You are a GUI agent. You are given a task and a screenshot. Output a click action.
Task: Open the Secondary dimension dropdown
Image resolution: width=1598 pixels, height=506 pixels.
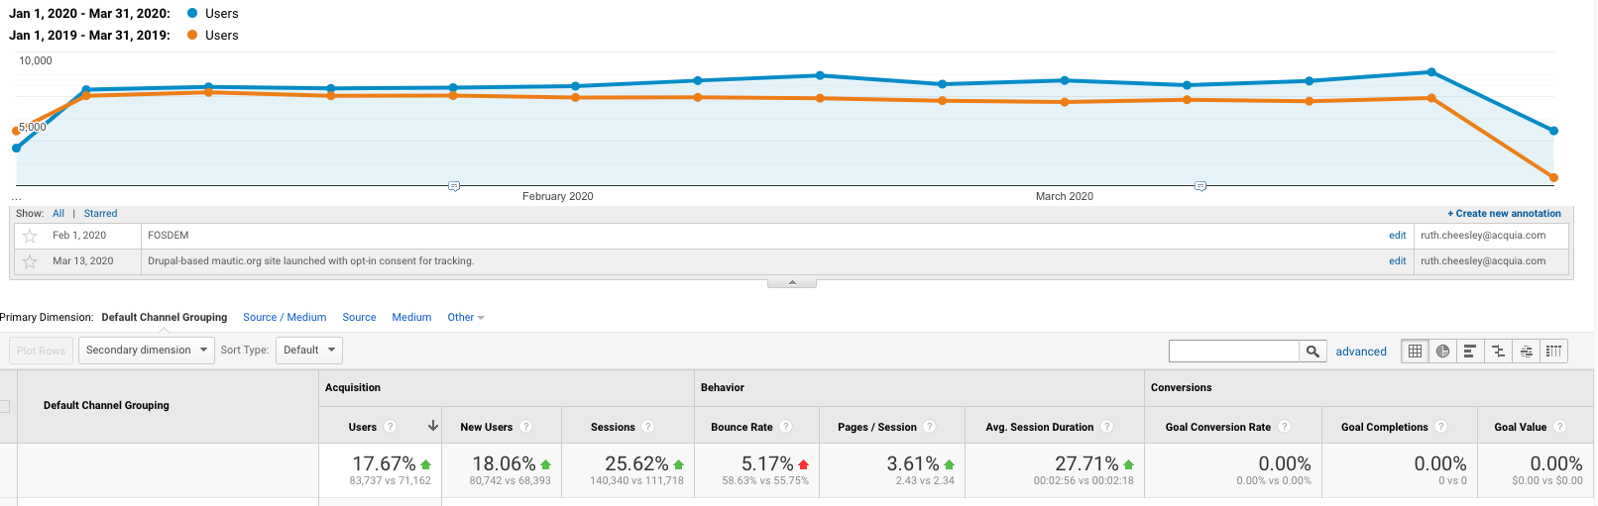click(x=147, y=351)
